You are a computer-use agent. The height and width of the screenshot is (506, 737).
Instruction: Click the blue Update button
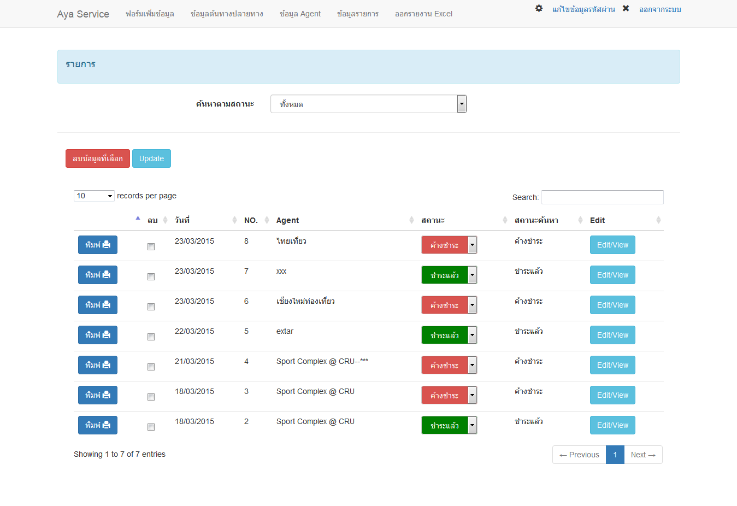coord(151,158)
